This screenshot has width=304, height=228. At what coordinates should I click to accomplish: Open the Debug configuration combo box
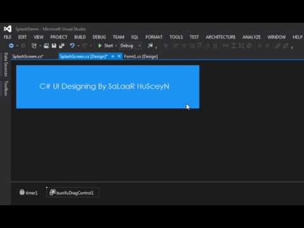pyautogui.click(x=130, y=46)
